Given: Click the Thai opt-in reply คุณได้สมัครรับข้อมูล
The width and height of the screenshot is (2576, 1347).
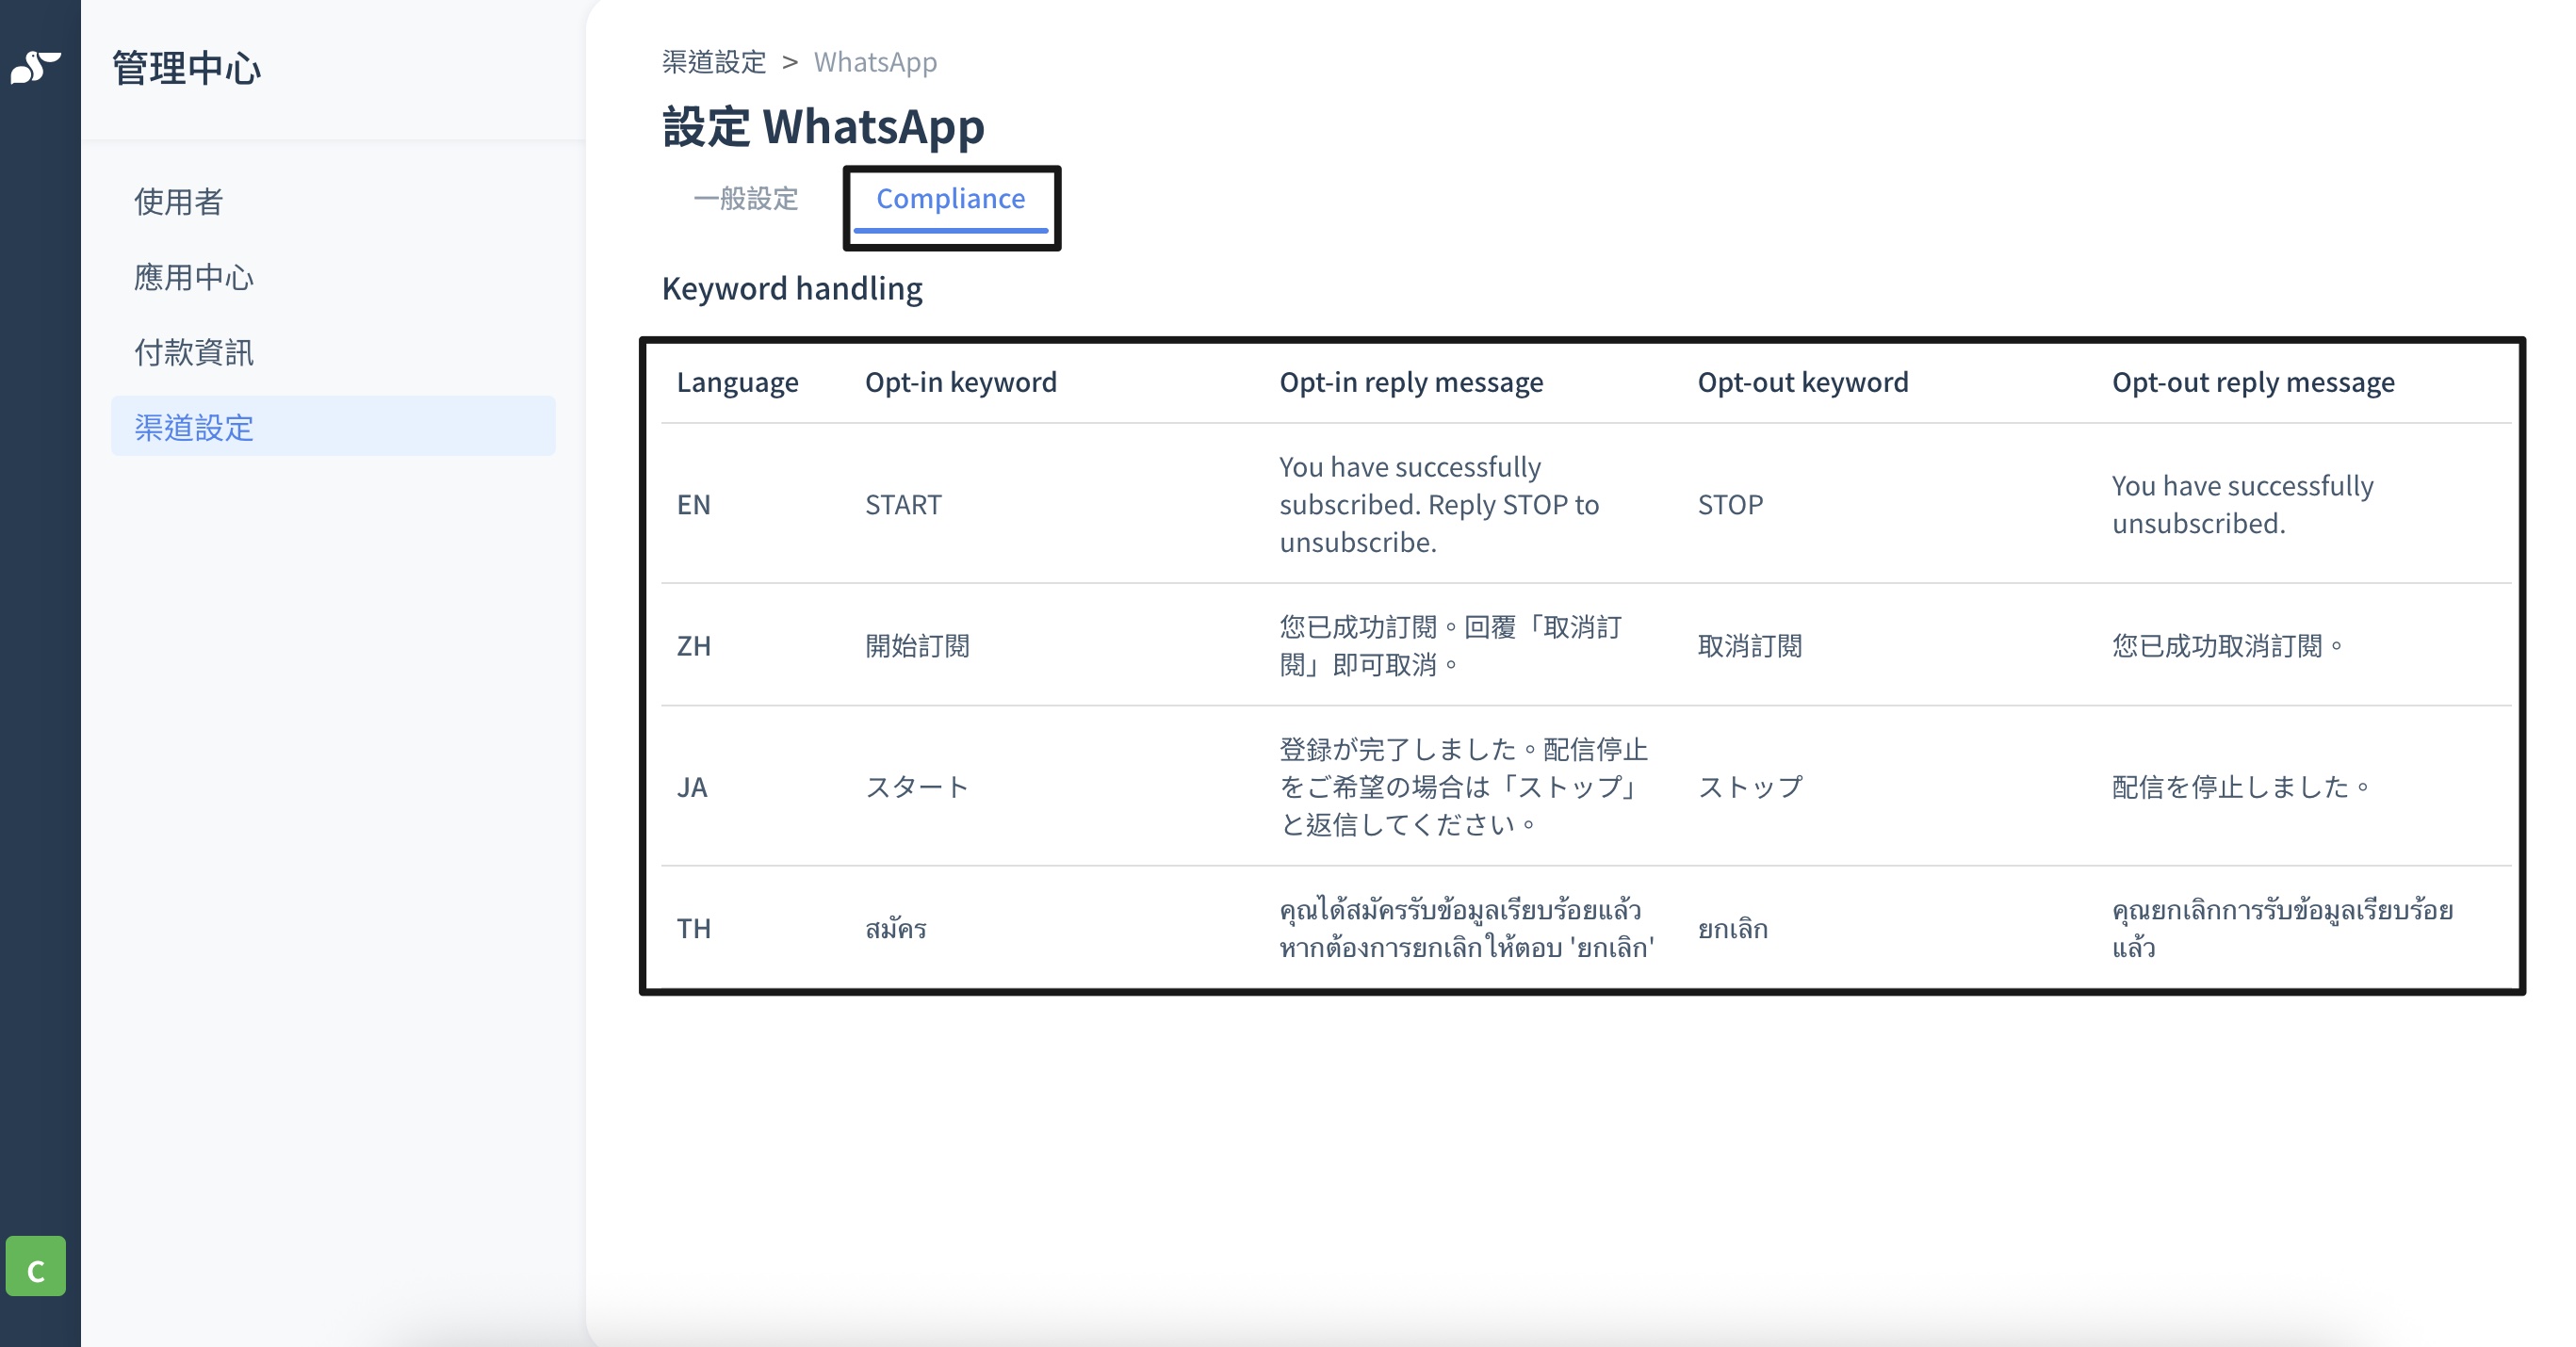Looking at the screenshot, I should [x=1467, y=928].
